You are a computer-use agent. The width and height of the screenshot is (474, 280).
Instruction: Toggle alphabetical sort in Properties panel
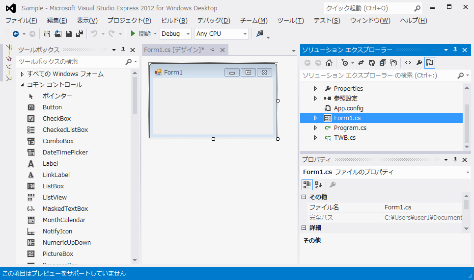pyautogui.click(x=318, y=185)
